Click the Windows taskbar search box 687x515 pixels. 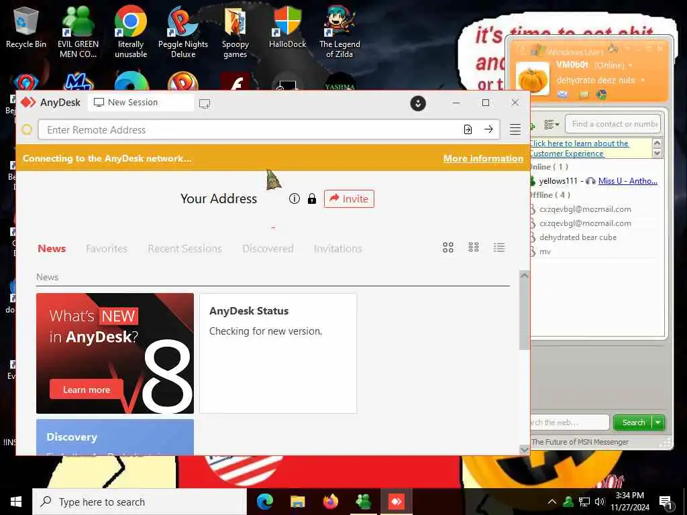[140, 502]
